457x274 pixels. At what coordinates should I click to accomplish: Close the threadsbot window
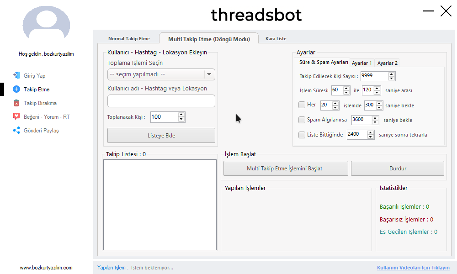446,11
